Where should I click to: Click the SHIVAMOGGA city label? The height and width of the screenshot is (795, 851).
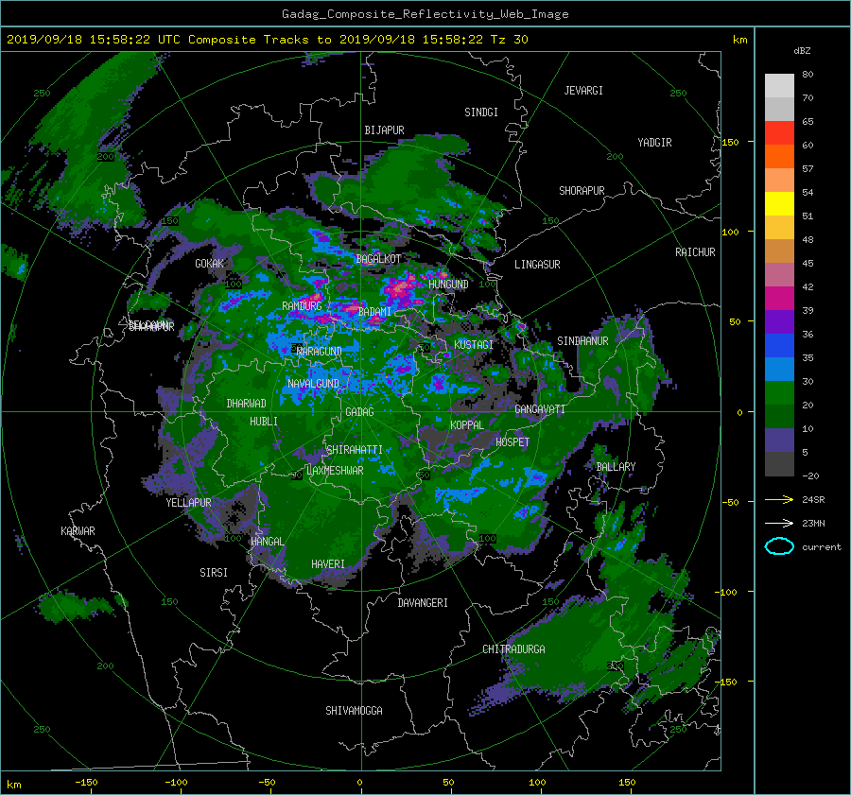tap(354, 710)
